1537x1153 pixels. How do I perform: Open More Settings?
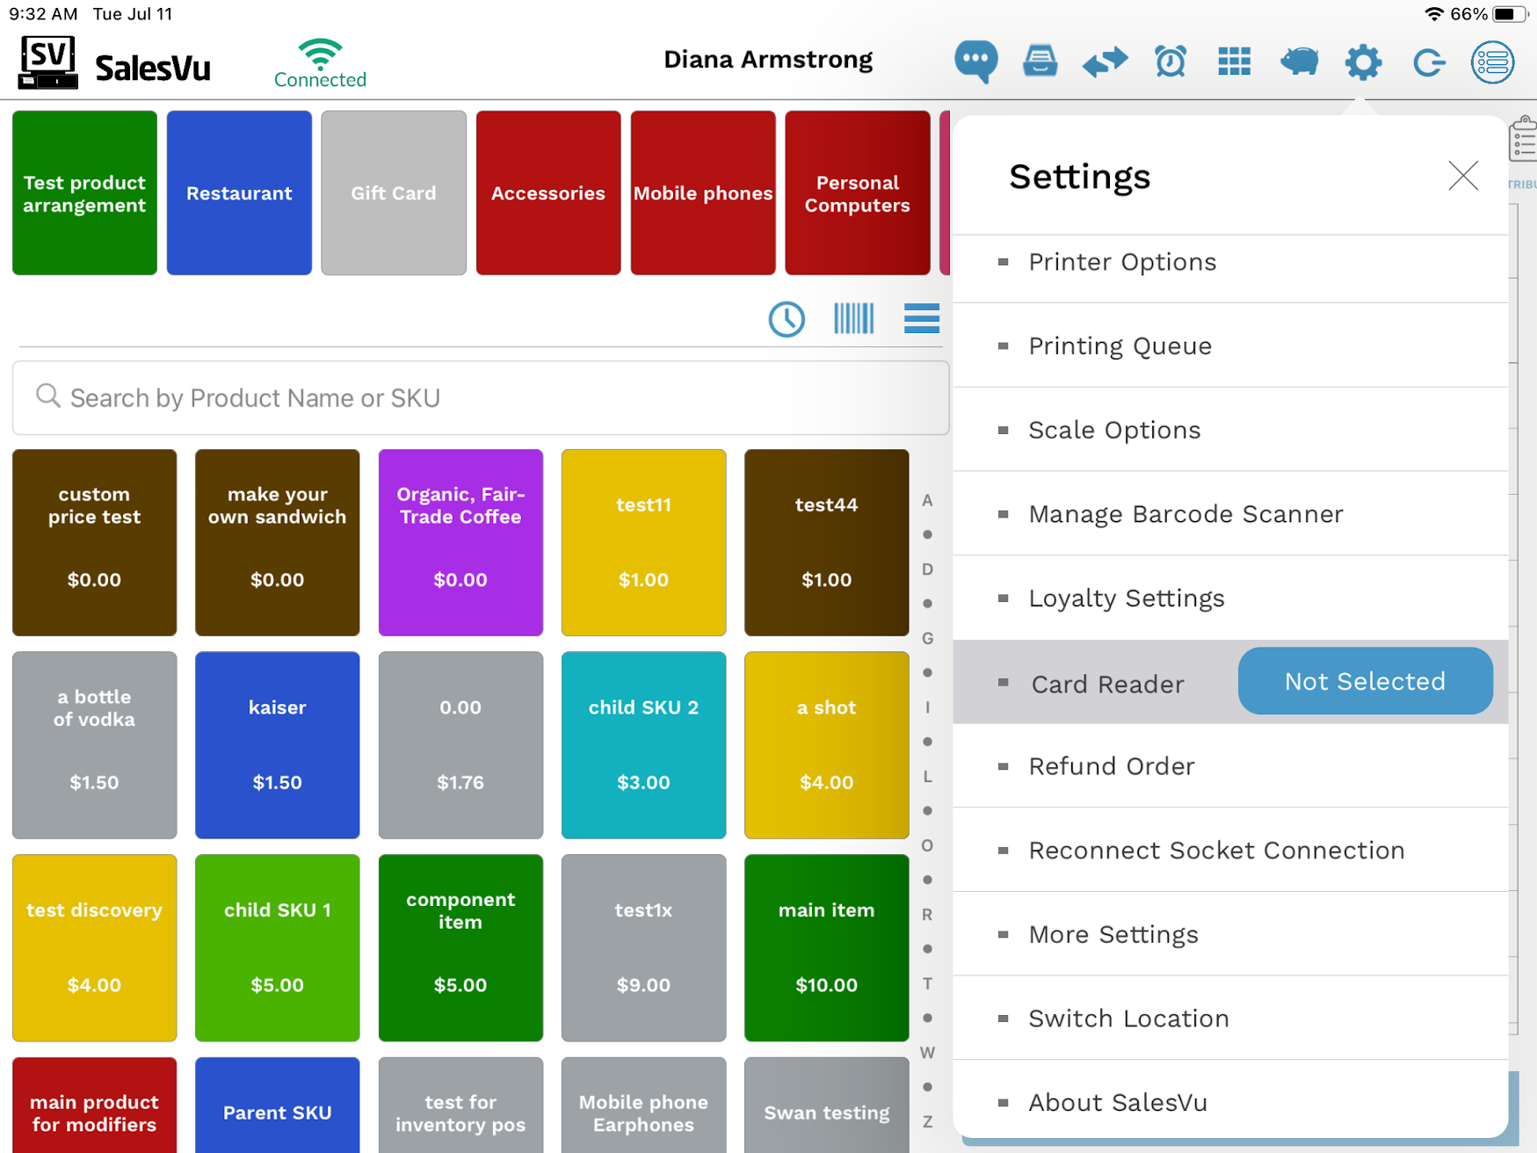coord(1230,934)
